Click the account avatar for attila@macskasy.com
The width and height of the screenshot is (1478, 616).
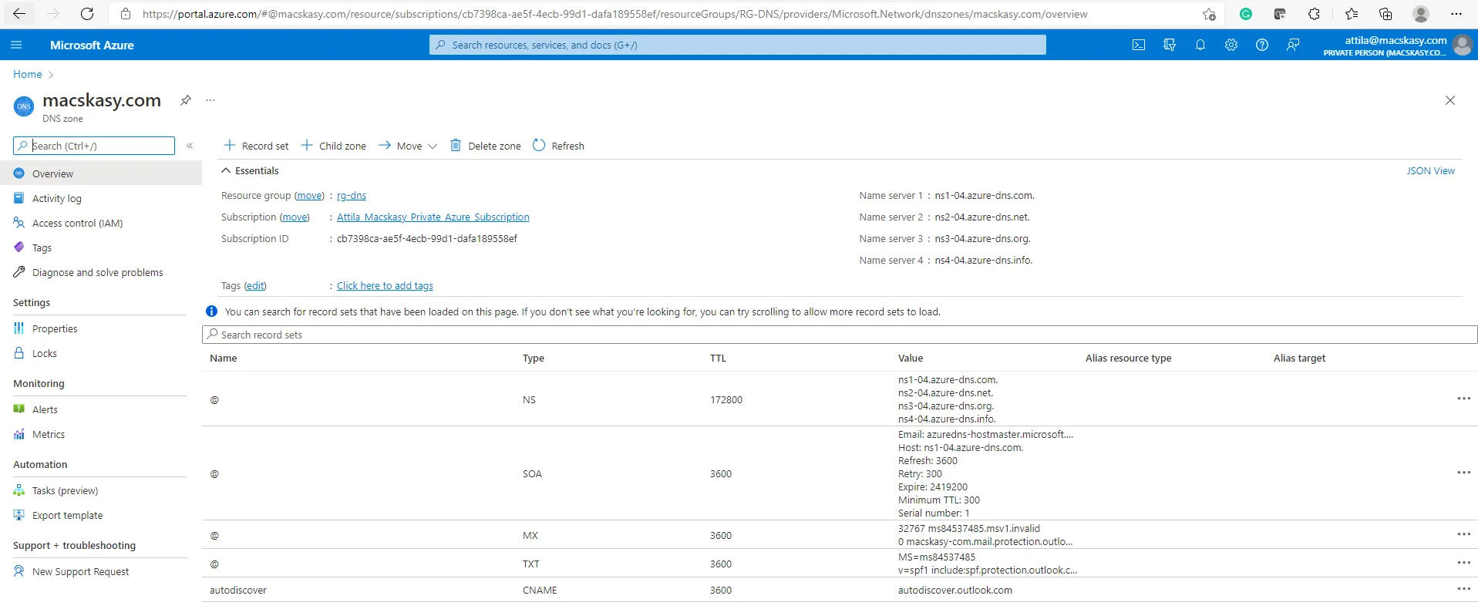pyautogui.click(x=1462, y=45)
